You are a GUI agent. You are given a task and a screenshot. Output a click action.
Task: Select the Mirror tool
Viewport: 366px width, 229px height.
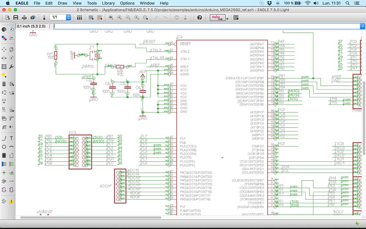point(4,58)
